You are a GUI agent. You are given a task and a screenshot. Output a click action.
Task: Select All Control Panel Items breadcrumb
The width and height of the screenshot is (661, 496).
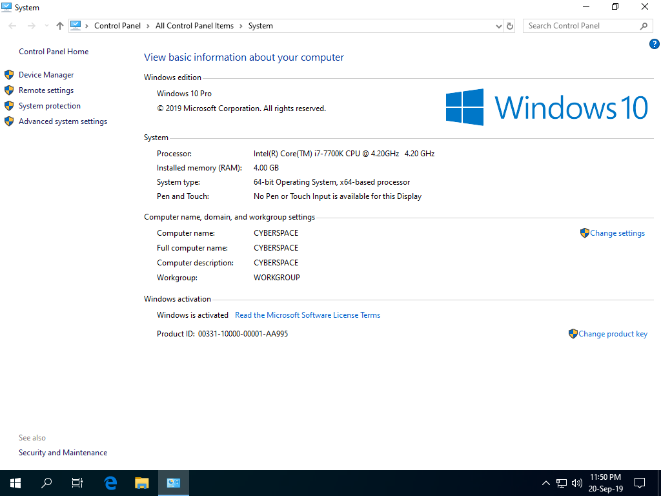coord(194,26)
